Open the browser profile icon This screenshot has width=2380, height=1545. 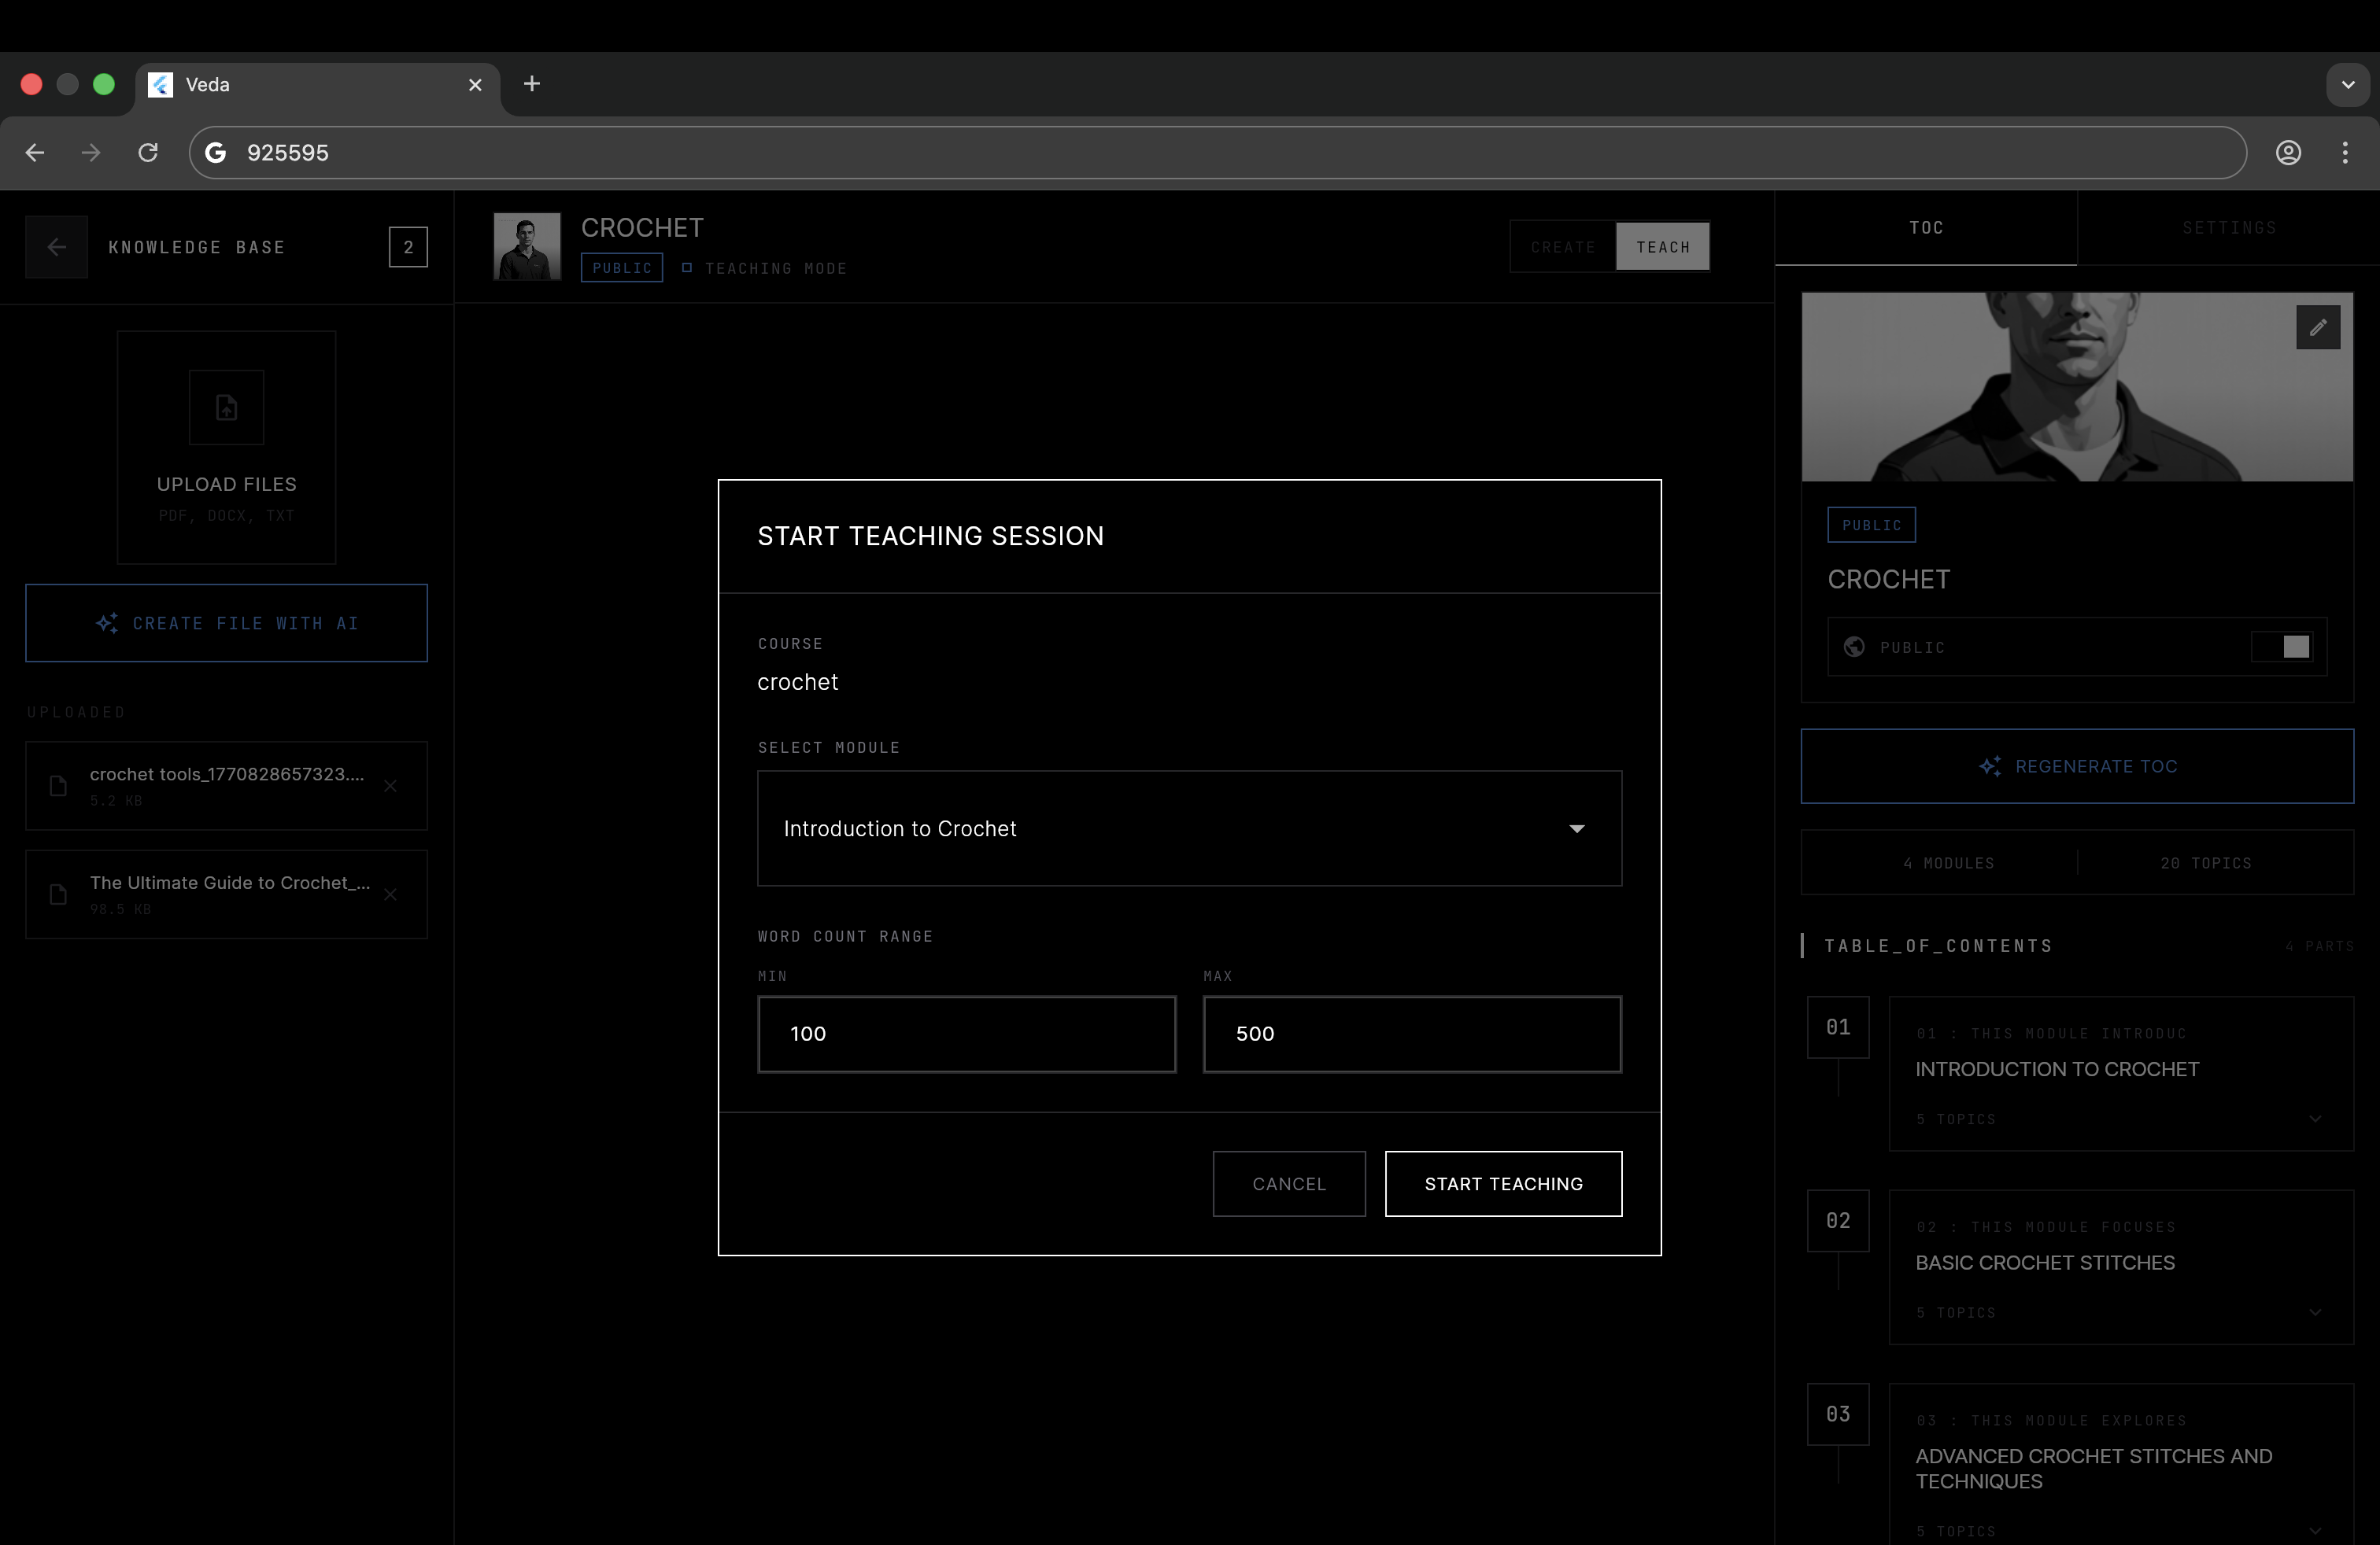coord(2288,153)
